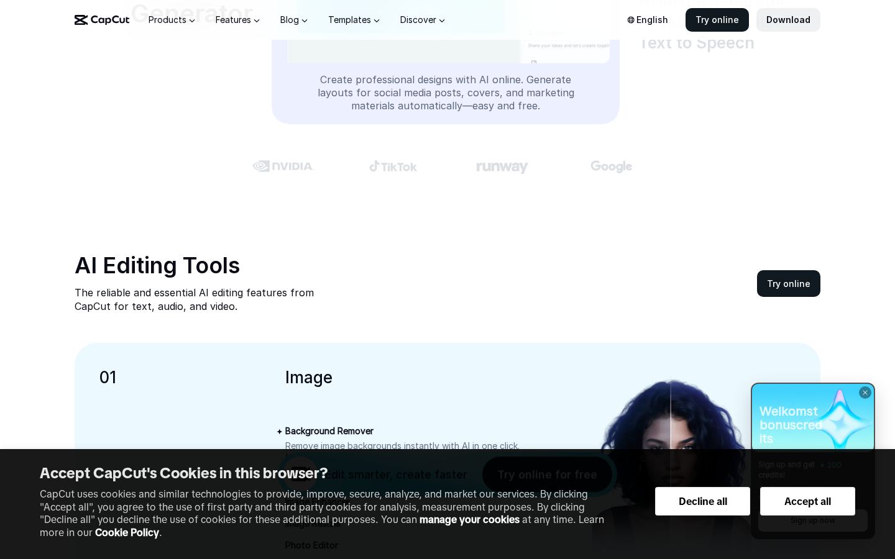Select the Google logo
The height and width of the screenshot is (559, 895).
pos(612,166)
